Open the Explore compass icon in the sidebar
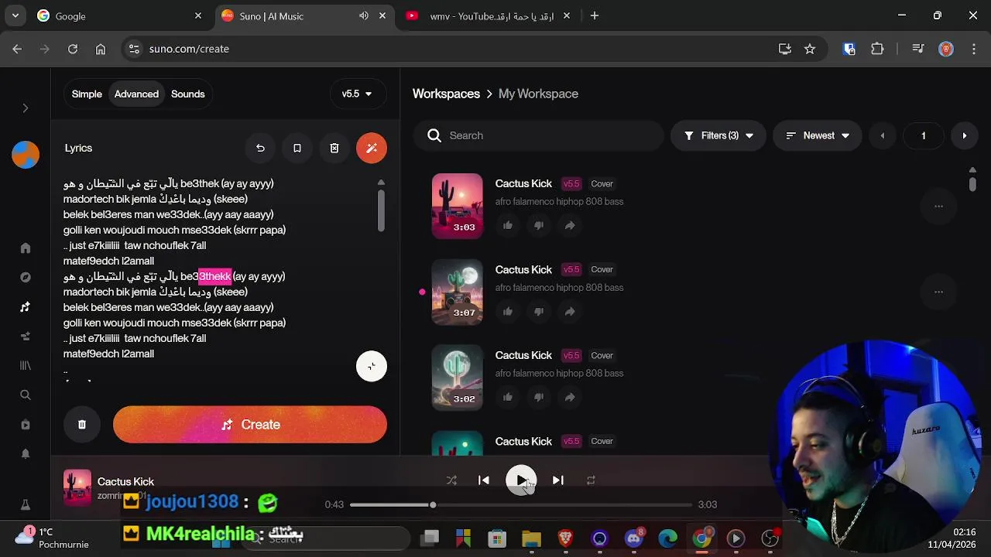This screenshot has width=991, height=557. (x=26, y=277)
